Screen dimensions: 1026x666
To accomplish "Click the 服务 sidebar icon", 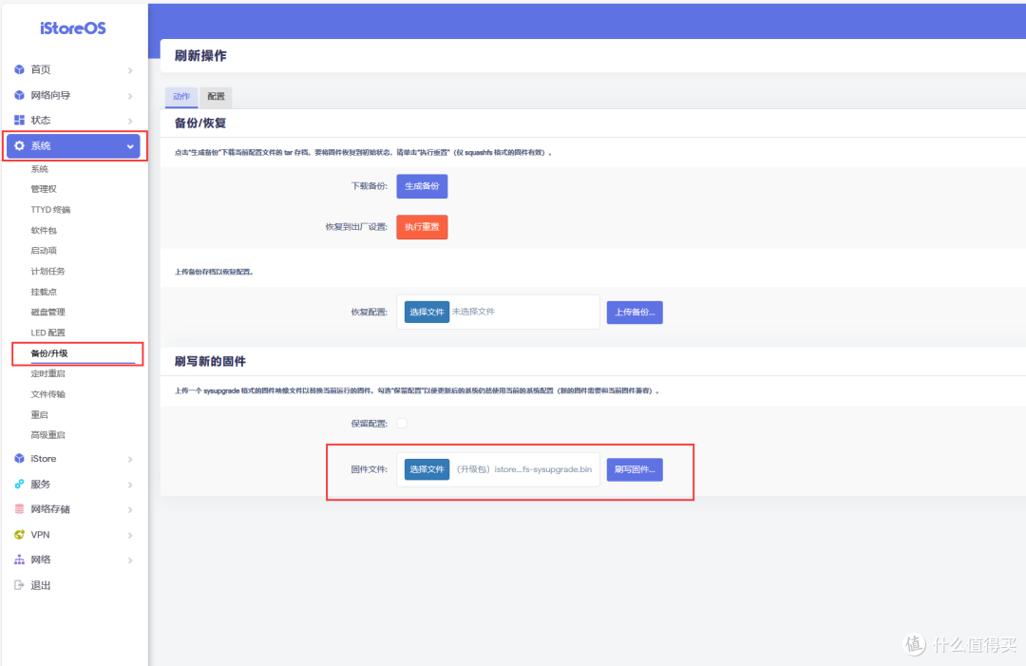I will [x=19, y=484].
